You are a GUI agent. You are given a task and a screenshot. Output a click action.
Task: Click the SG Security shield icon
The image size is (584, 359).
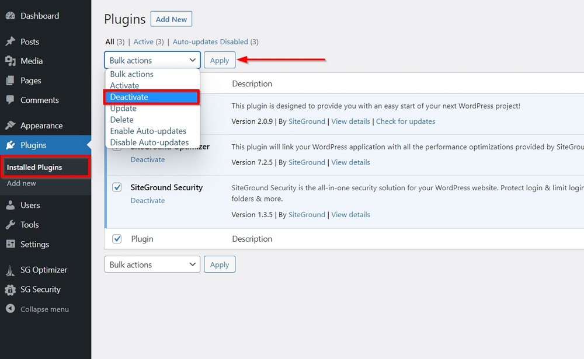tap(11, 290)
